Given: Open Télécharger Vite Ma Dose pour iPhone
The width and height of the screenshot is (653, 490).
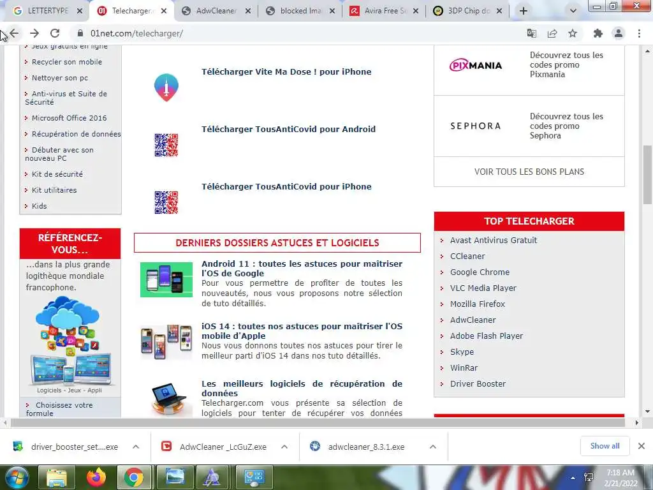Looking at the screenshot, I should tap(286, 71).
